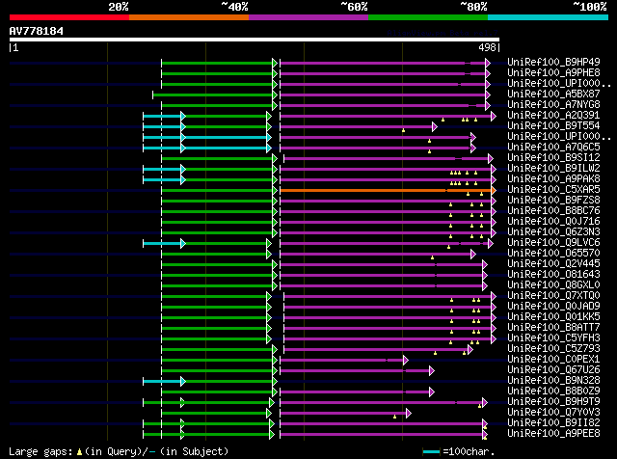Click the red 20% identity legend segment
The height and width of the screenshot is (459, 617).
click(x=69, y=17)
